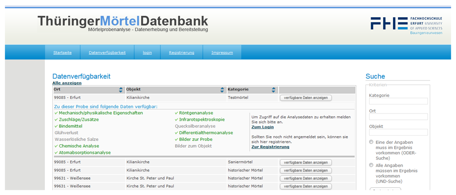Select the UND-Suche radio button

click(x=371, y=165)
